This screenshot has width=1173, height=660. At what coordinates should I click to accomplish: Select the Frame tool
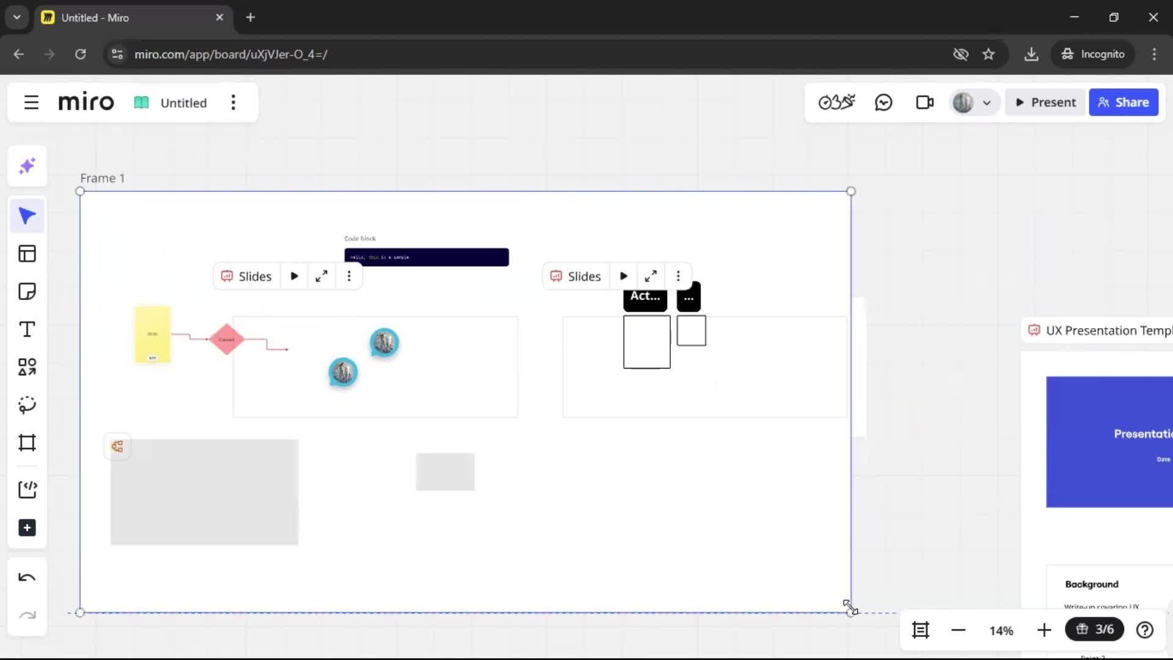pos(27,442)
